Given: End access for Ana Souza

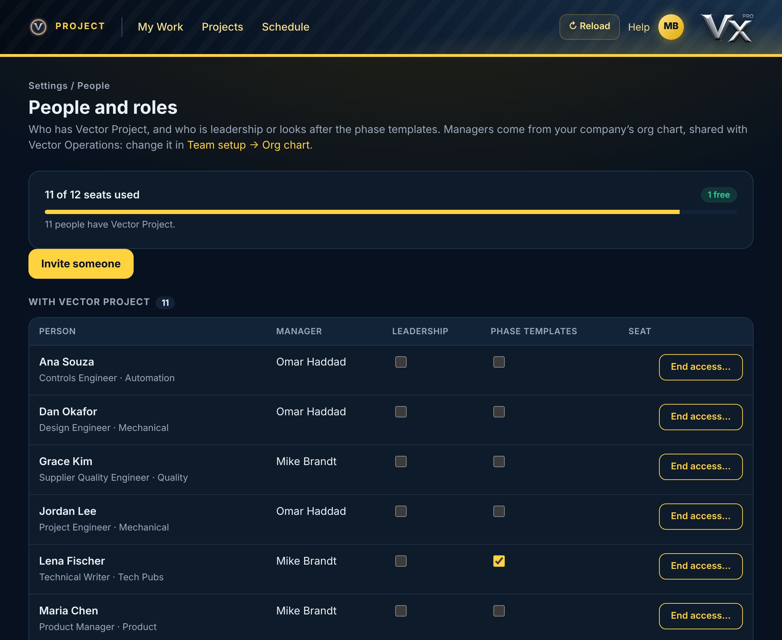Looking at the screenshot, I should click(700, 367).
